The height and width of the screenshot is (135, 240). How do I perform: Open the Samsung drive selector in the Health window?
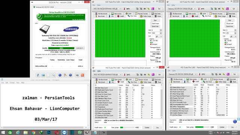pos(183,74)
